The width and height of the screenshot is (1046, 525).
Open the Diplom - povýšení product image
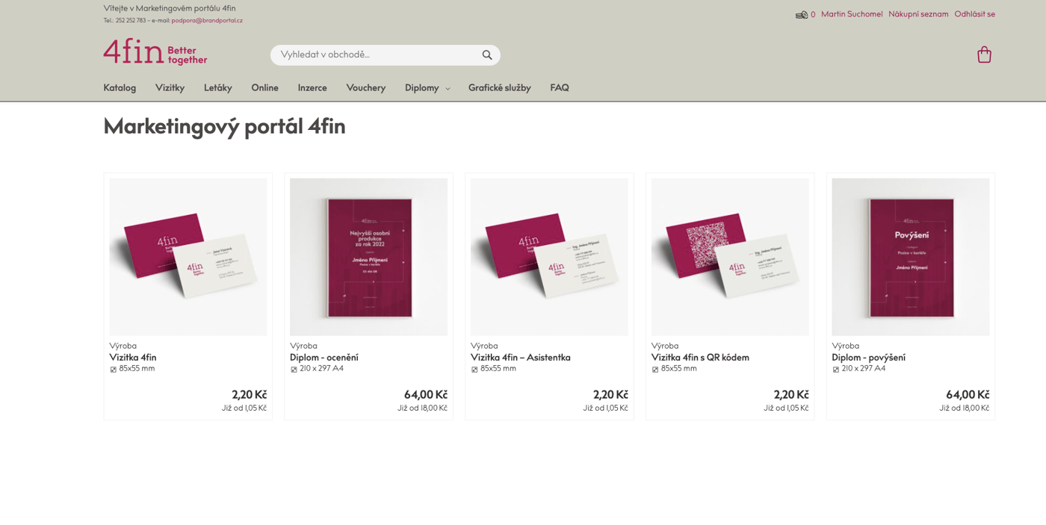tap(910, 257)
